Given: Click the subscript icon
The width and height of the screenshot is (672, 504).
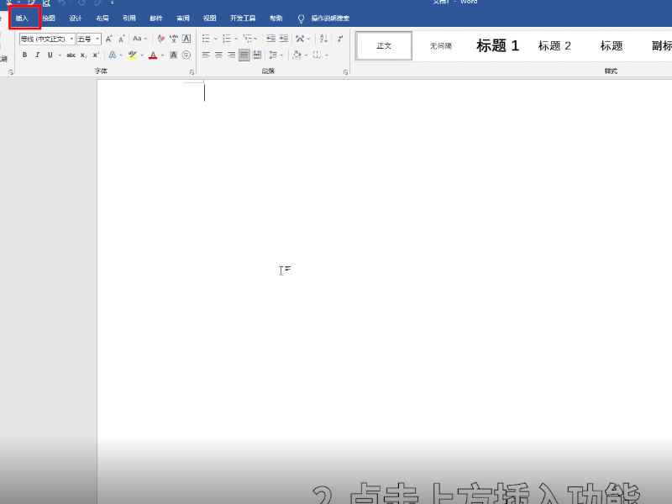Looking at the screenshot, I should coord(81,55).
